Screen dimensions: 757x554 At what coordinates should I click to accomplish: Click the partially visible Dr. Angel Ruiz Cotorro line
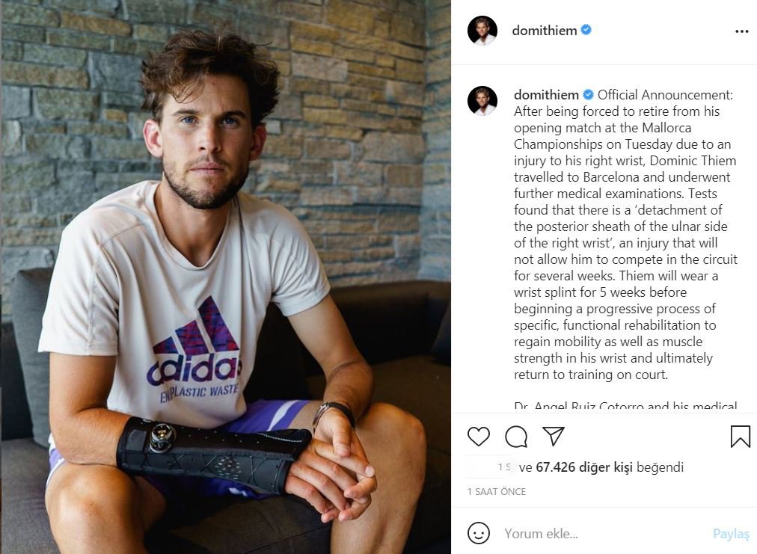pyautogui.click(x=625, y=406)
